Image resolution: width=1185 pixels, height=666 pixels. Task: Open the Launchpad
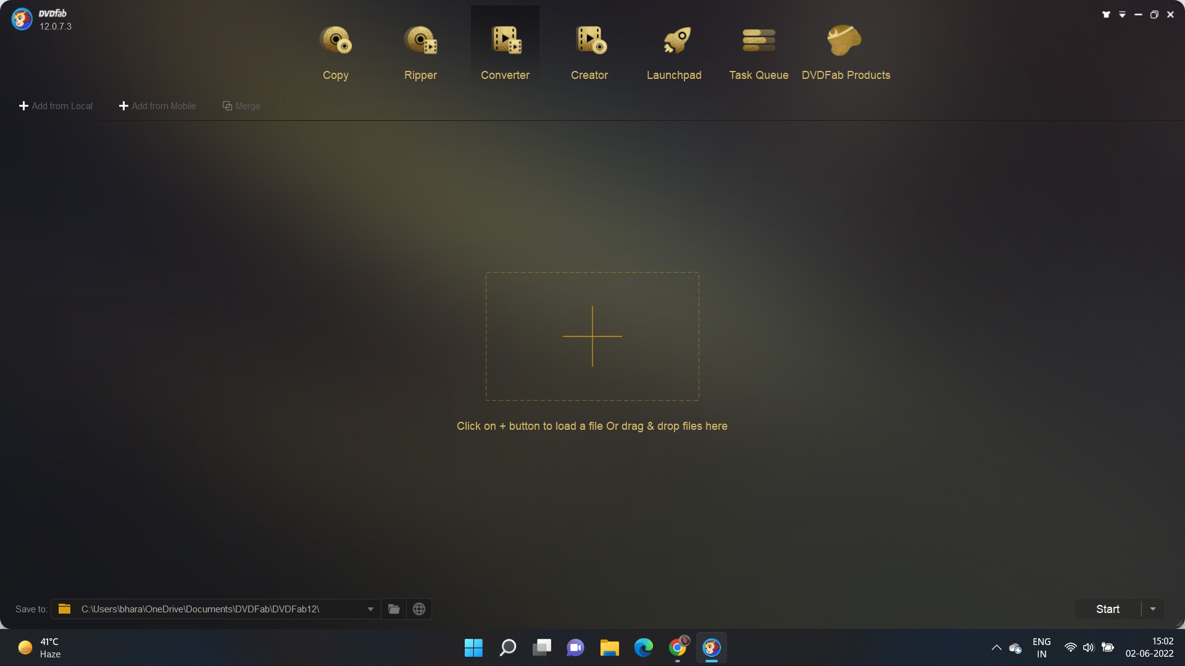tap(674, 52)
